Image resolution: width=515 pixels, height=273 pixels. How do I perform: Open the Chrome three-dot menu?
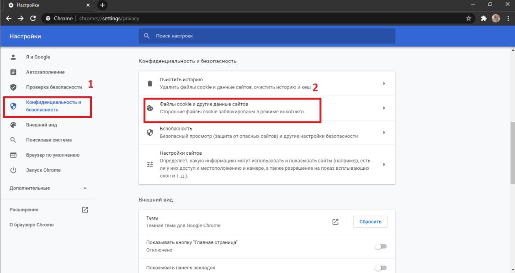point(509,18)
